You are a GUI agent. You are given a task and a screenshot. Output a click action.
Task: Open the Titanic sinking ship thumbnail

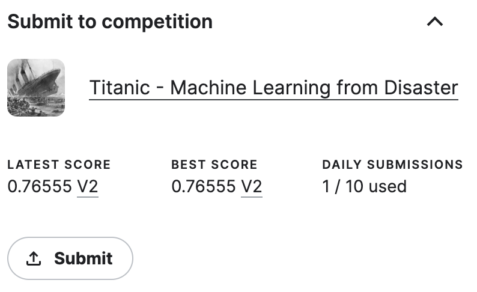[x=36, y=88]
